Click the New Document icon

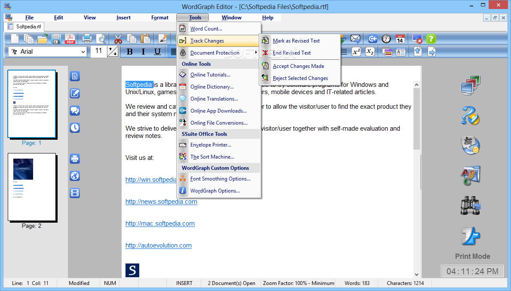coord(15,39)
